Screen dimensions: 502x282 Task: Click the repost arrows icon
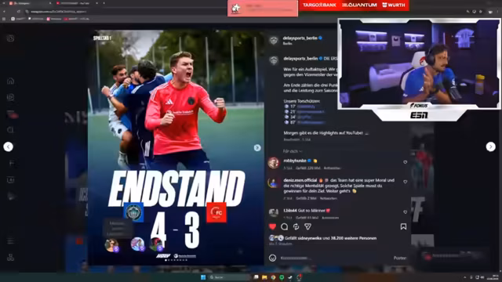click(296, 226)
